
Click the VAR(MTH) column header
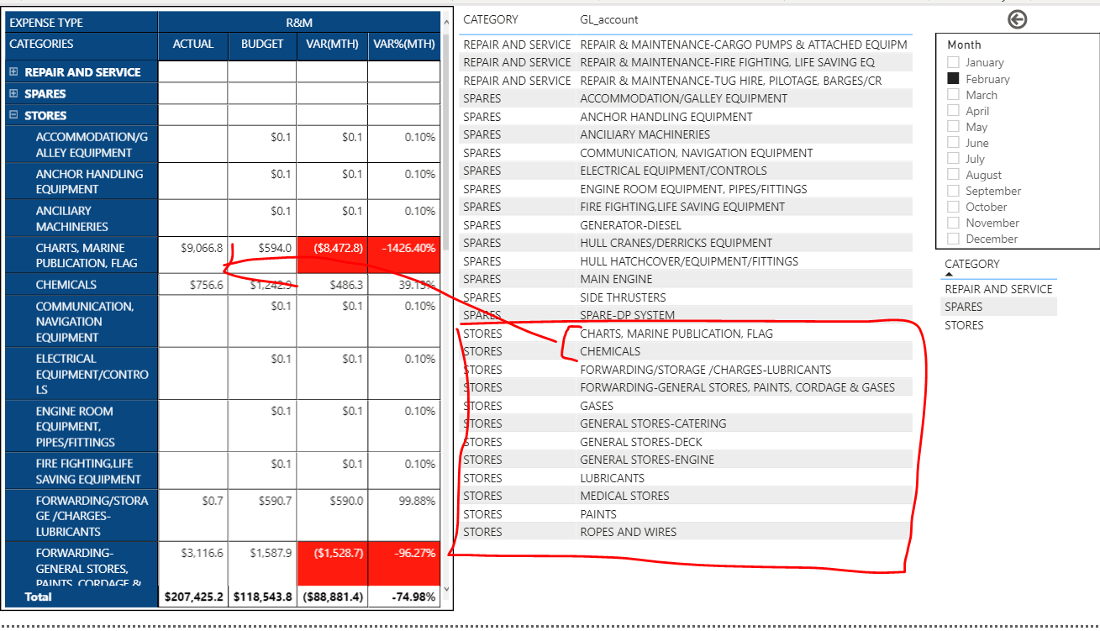click(x=332, y=44)
